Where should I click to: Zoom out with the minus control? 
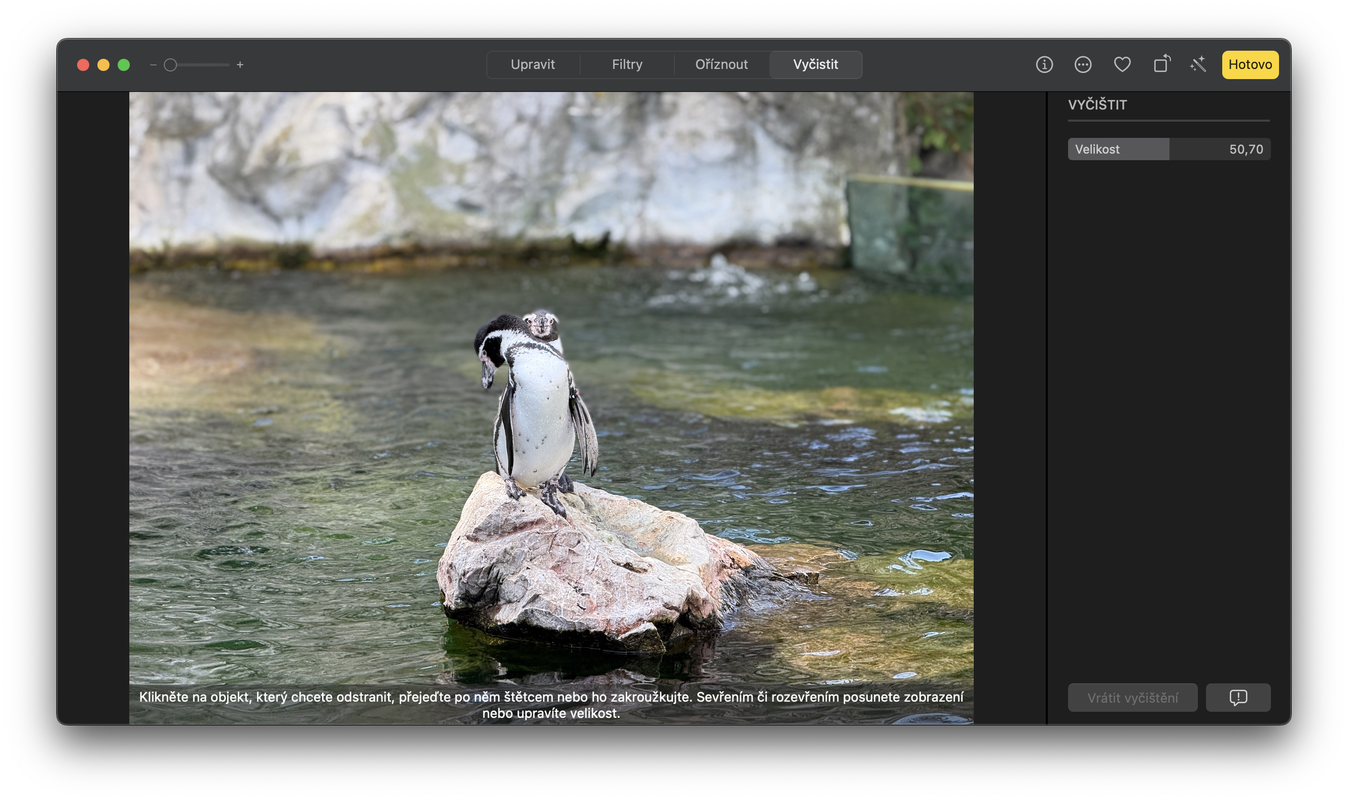click(x=153, y=64)
